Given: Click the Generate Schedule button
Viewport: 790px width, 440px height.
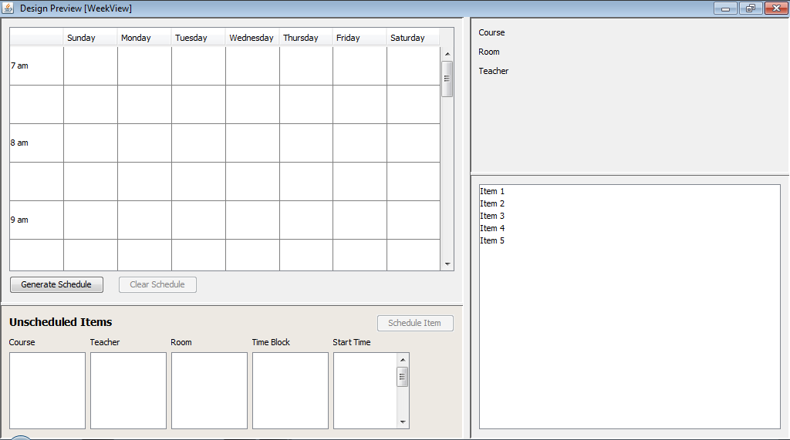Looking at the screenshot, I should tap(56, 284).
